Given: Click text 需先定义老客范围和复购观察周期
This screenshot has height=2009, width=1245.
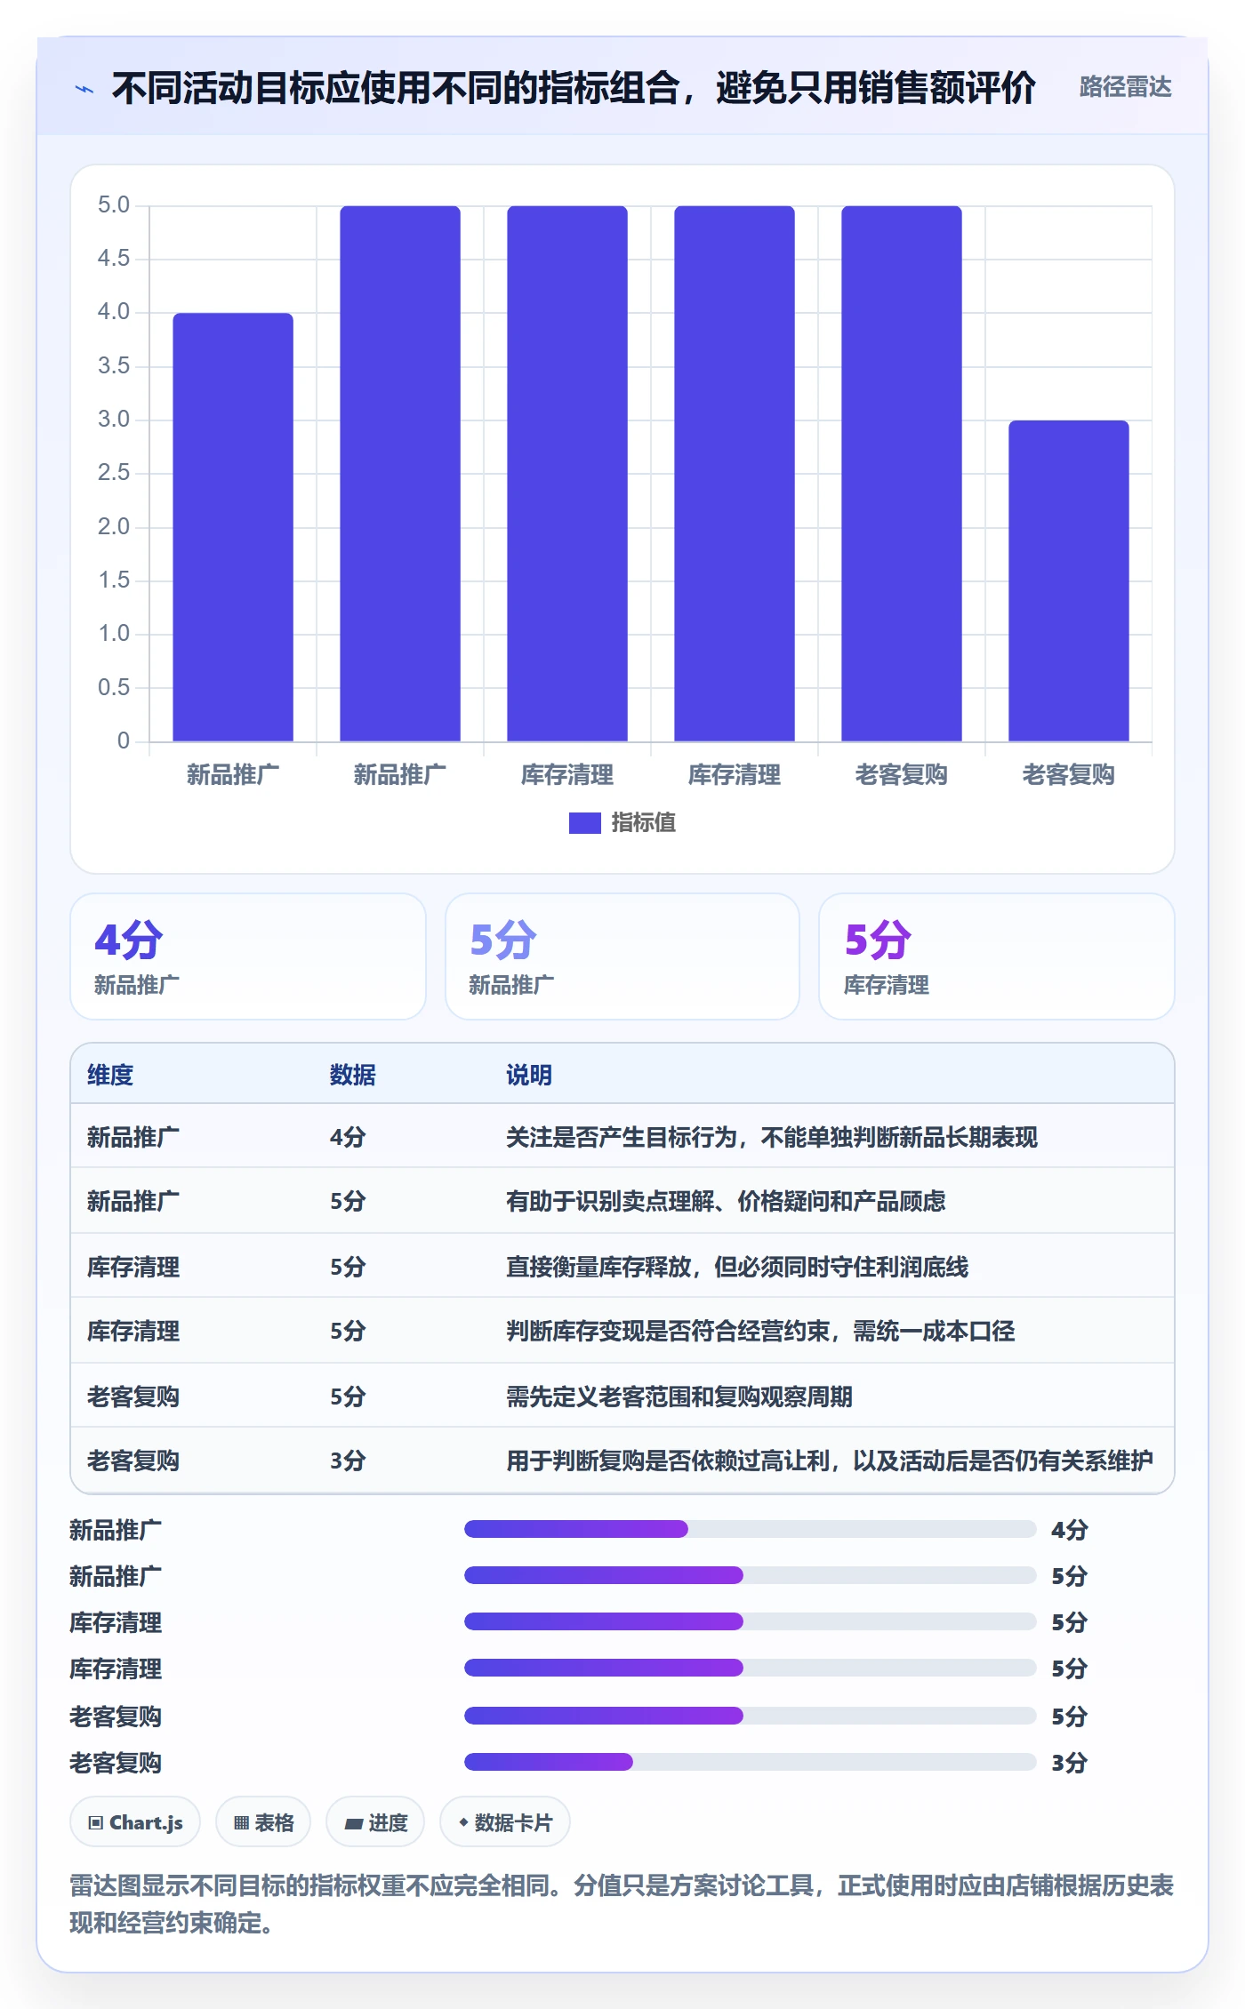Looking at the screenshot, I should [679, 1397].
